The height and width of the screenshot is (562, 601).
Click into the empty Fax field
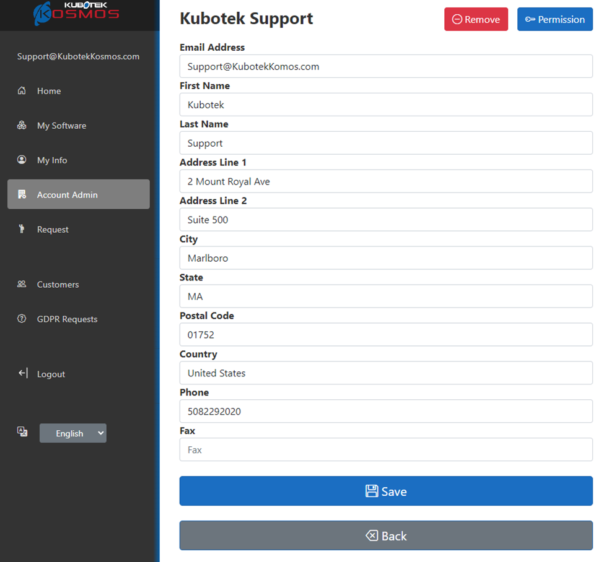click(x=385, y=450)
